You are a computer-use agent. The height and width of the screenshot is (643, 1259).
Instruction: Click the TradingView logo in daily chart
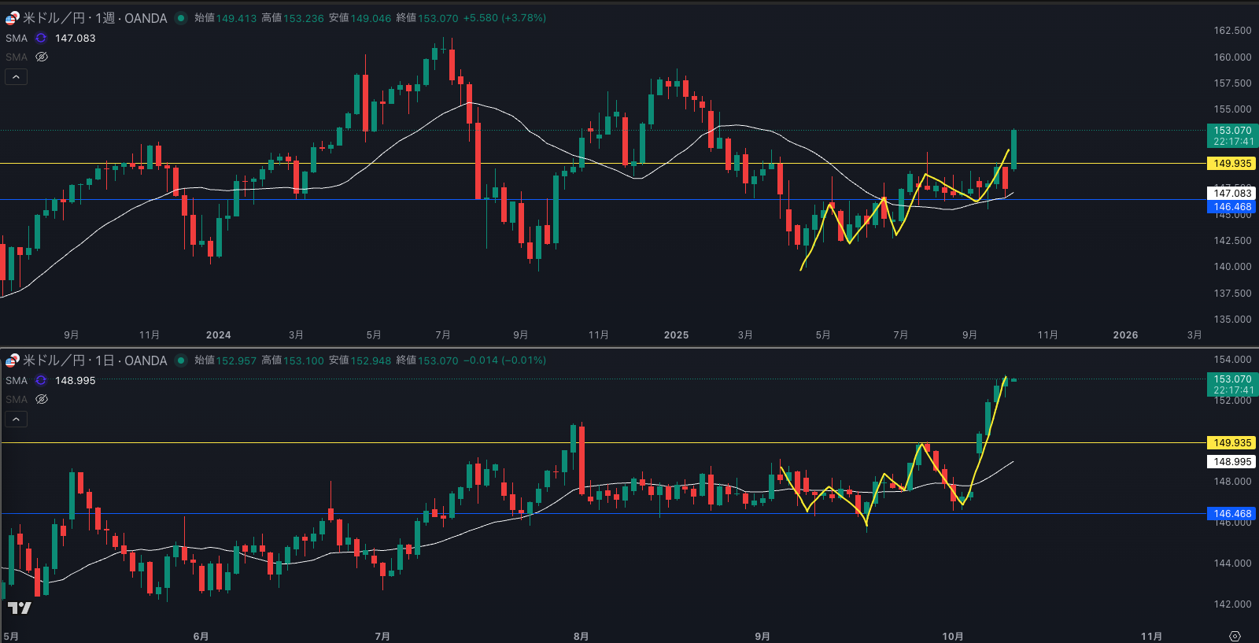(19, 608)
